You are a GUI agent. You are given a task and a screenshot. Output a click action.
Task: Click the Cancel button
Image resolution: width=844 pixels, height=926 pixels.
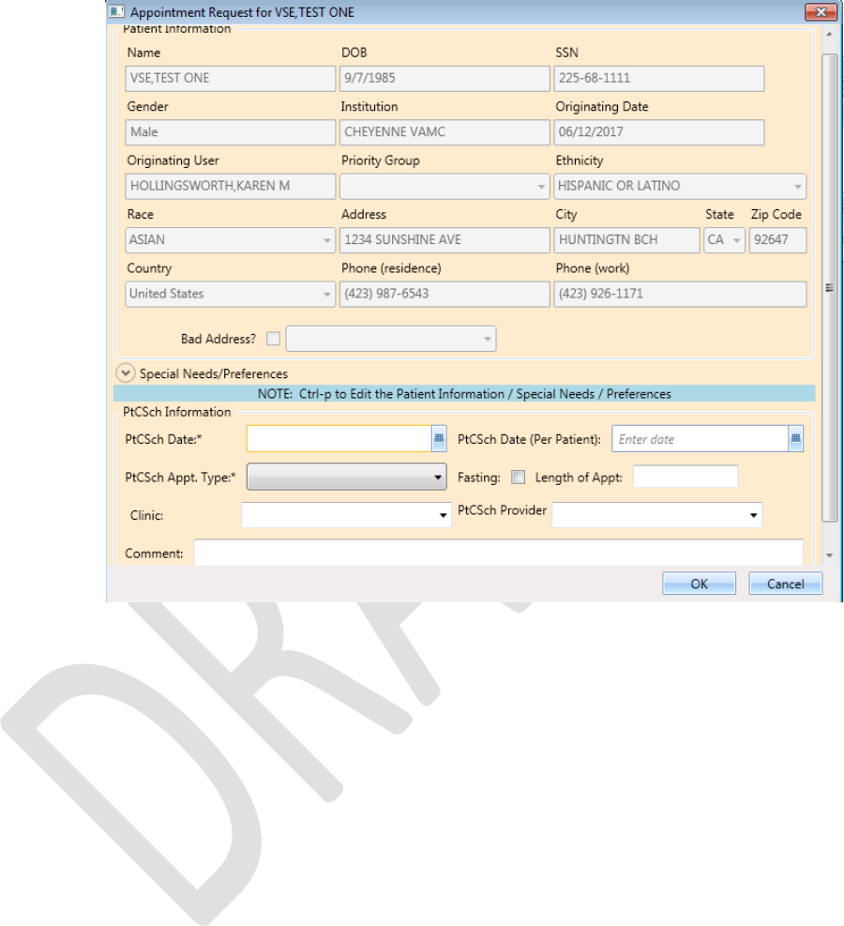pyautogui.click(x=785, y=584)
